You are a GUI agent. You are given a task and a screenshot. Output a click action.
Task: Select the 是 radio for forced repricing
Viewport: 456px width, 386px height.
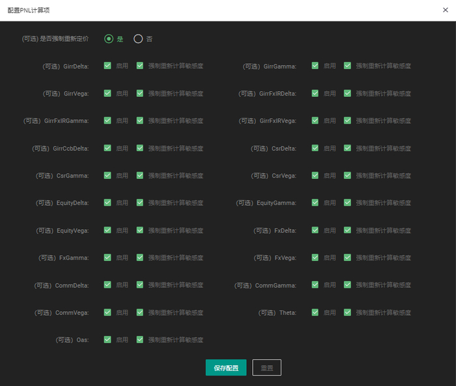(x=109, y=38)
